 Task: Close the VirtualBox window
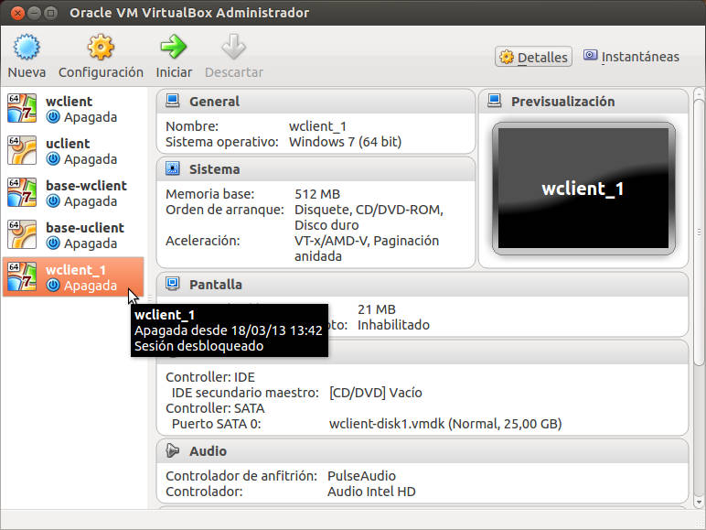click(17, 13)
